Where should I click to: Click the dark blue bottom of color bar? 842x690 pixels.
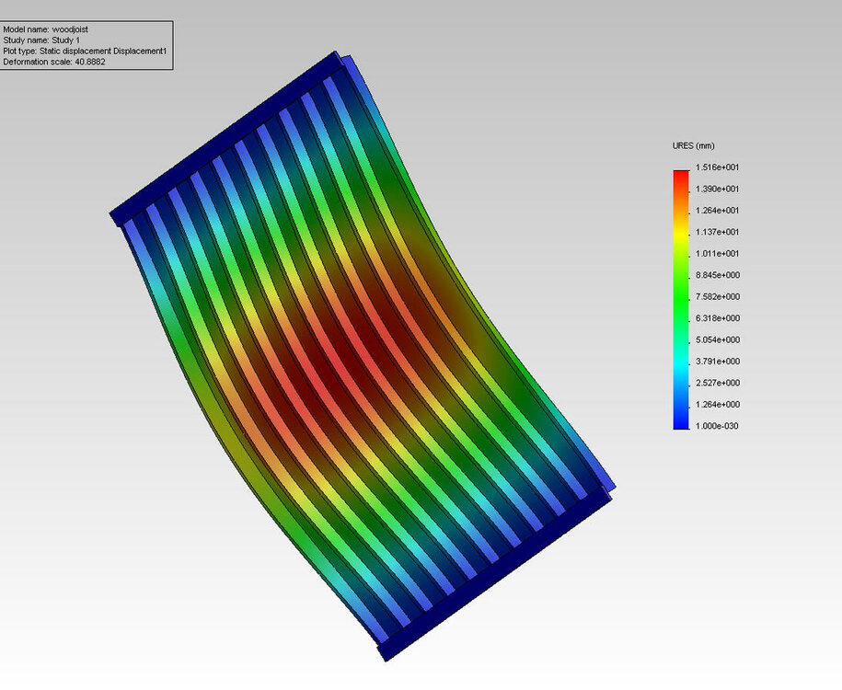681,422
